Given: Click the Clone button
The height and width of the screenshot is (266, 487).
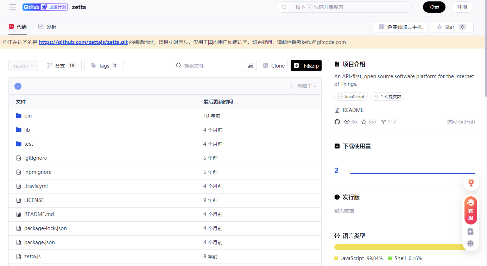Looking at the screenshot, I should pyautogui.click(x=274, y=65).
